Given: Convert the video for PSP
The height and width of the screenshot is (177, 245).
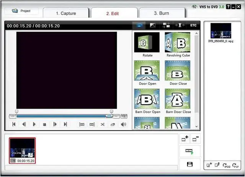Looking at the screenshot, I should click(x=235, y=165).
